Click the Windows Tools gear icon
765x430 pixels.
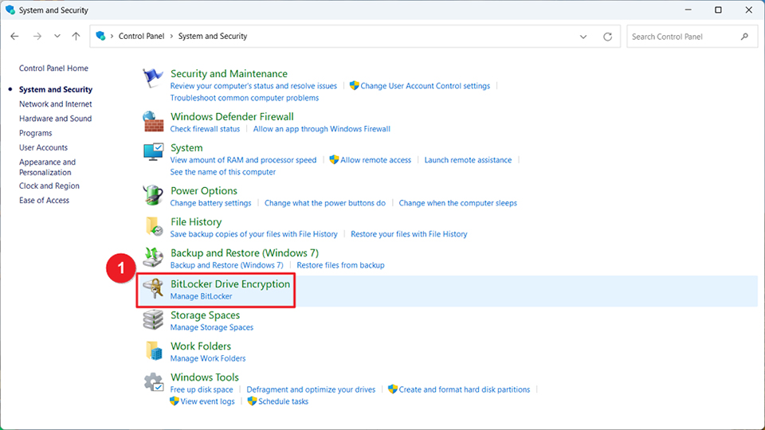[x=153, y=382]
